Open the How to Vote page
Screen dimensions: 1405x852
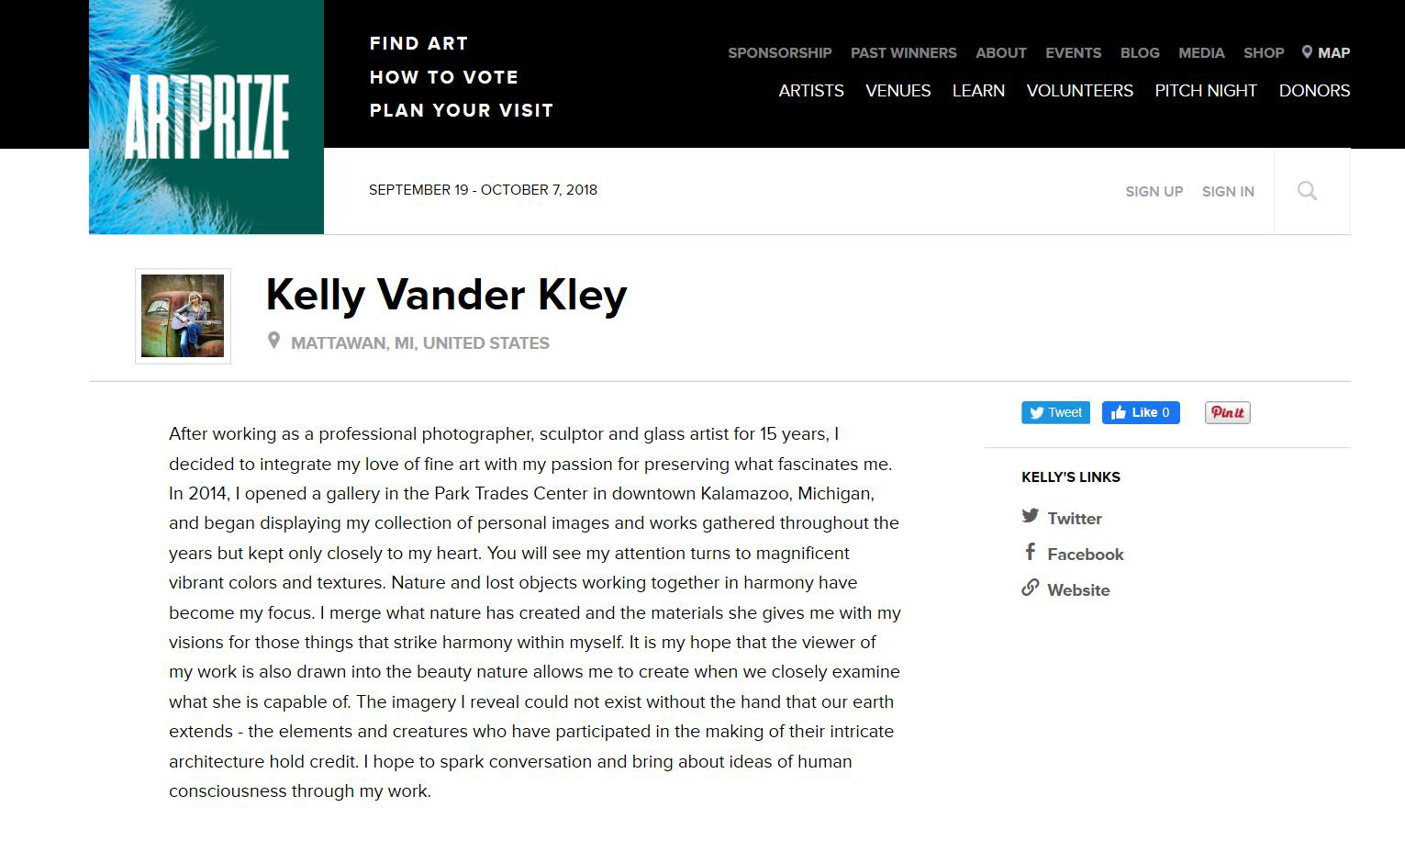pos(444,77)
